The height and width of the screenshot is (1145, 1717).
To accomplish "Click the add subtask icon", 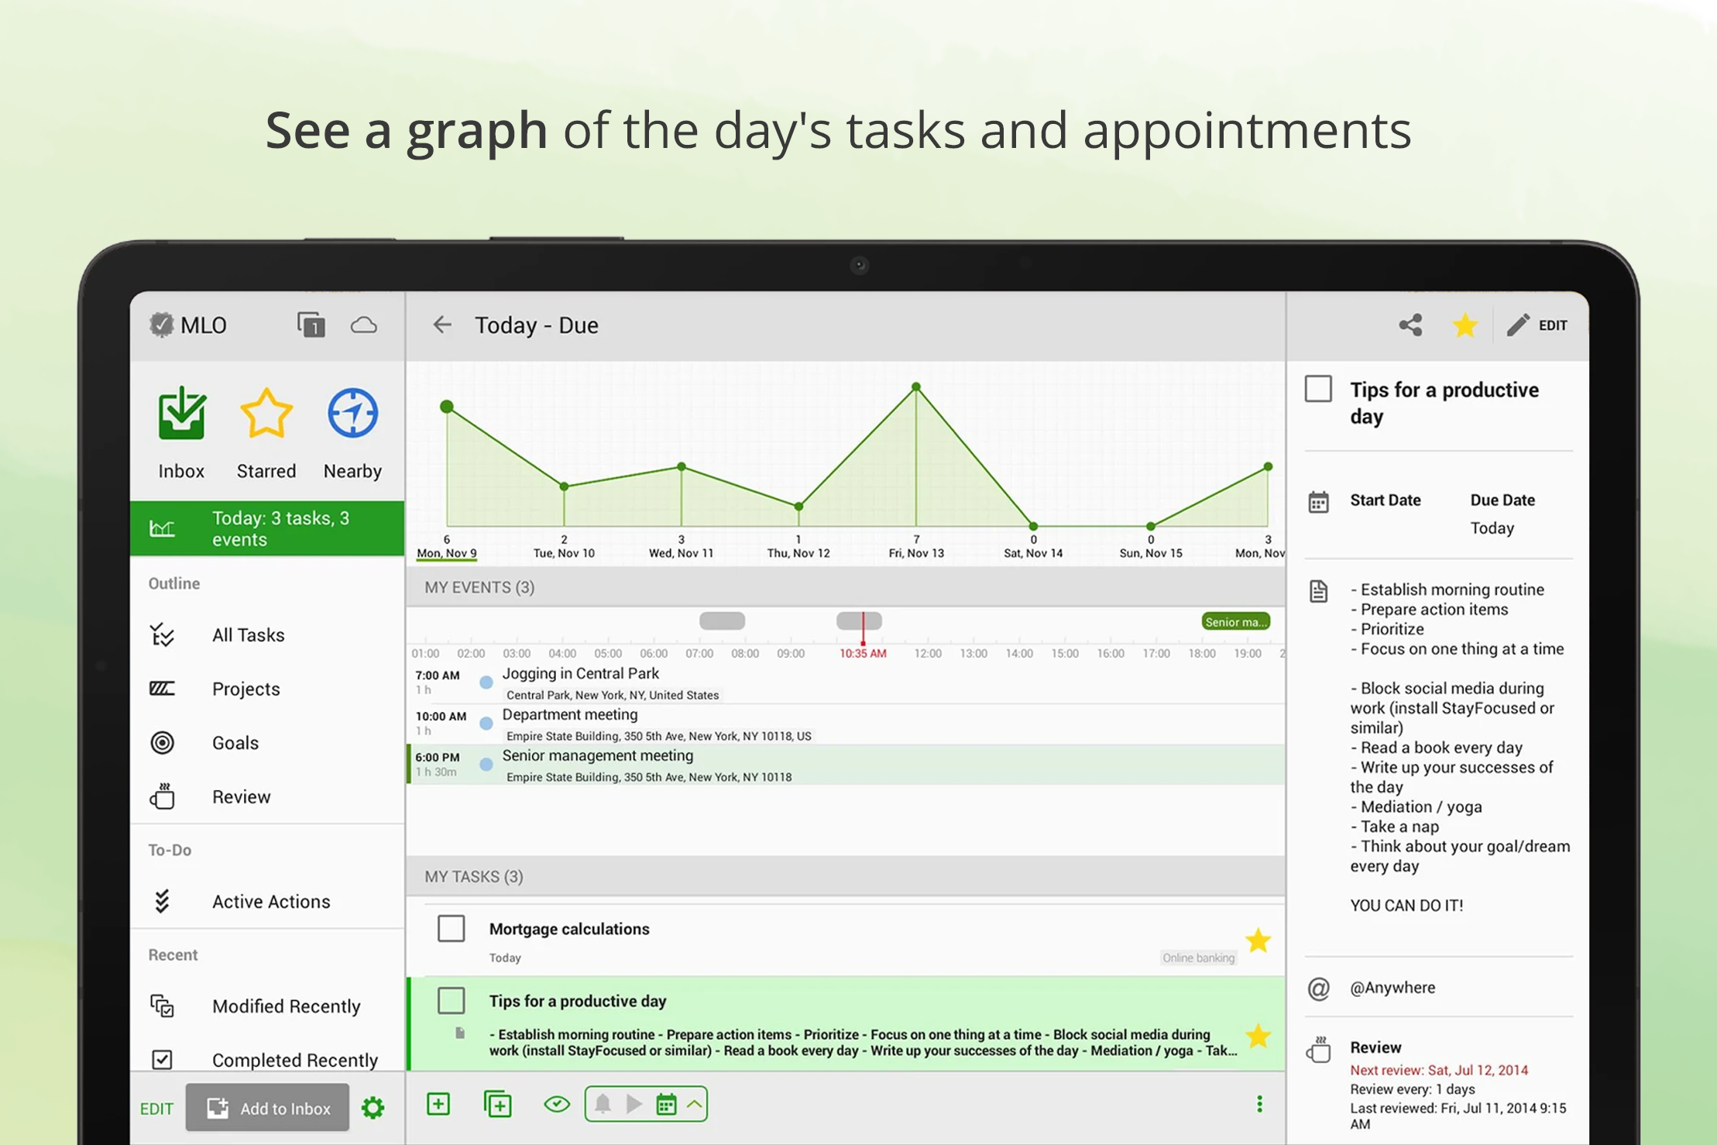I will point(497,1104).
